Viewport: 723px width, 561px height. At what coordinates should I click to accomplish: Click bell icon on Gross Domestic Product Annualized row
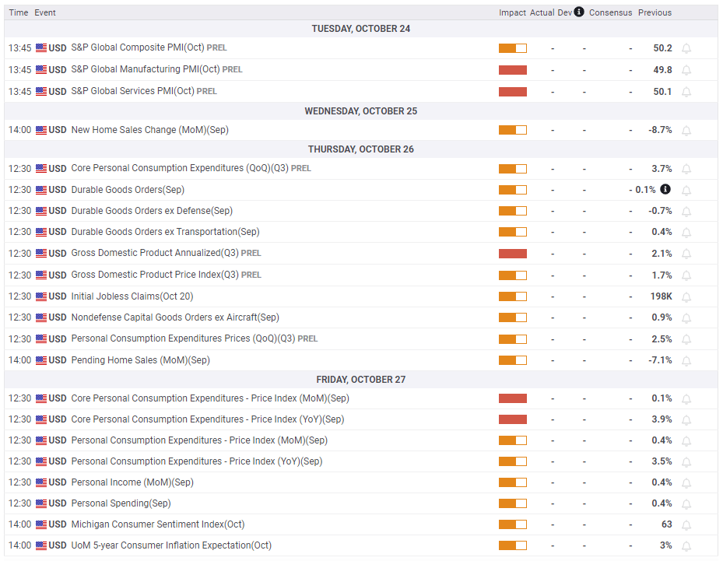tap(686, 254)
